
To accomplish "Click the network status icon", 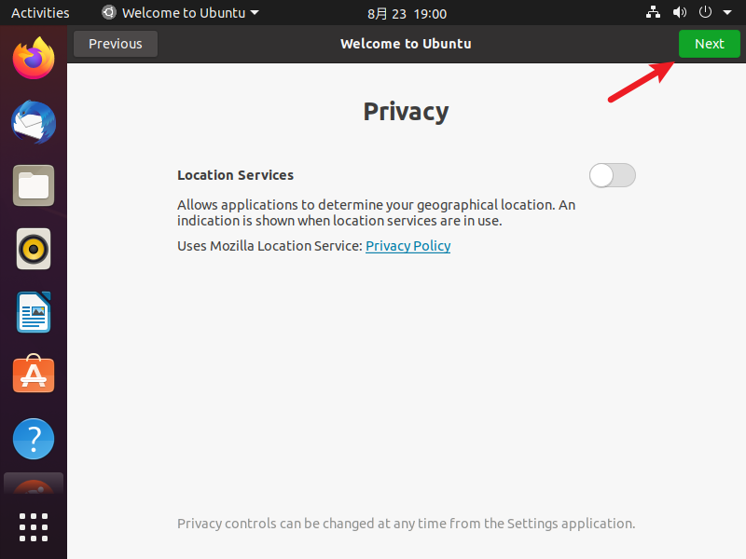I will (653, 12).
